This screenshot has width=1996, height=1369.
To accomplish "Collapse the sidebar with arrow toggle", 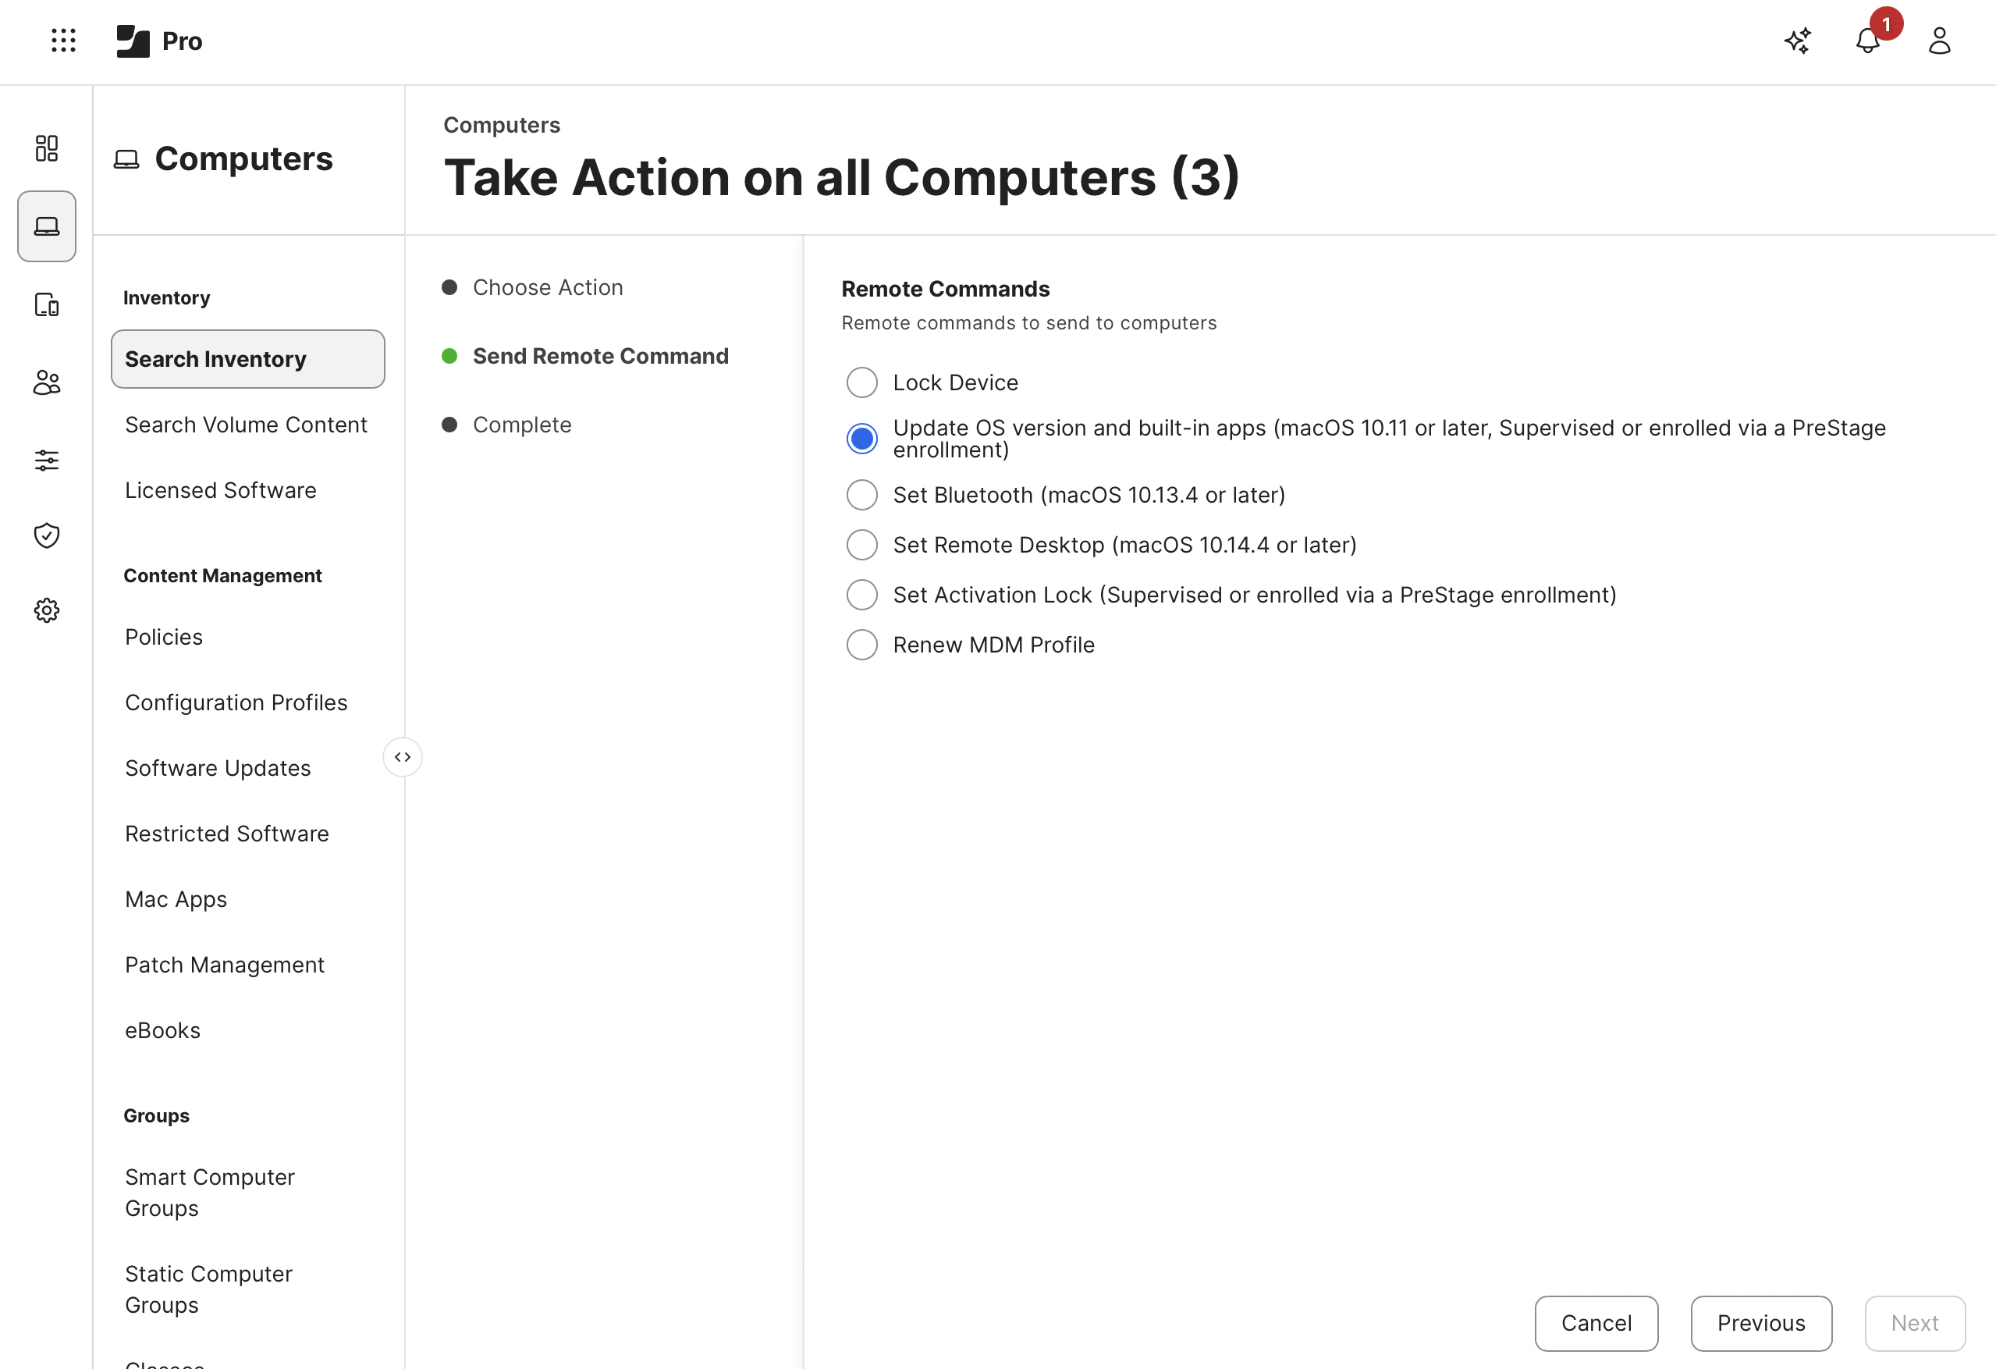I will pyautogui.click(x=402, y=756).
